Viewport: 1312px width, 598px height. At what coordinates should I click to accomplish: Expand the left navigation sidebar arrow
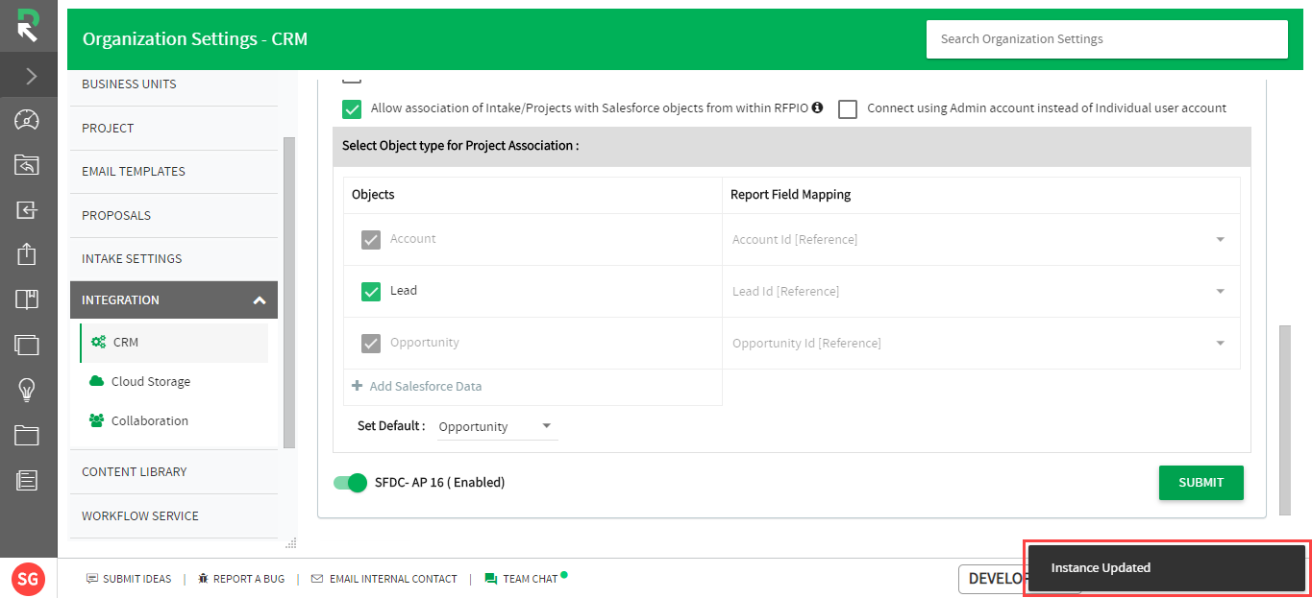pos(30,76)
